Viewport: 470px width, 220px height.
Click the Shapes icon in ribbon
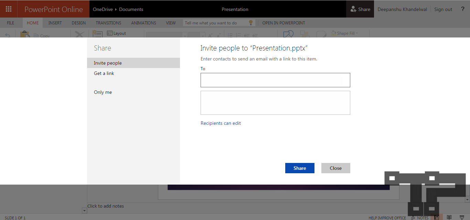(x=288, y=34)
